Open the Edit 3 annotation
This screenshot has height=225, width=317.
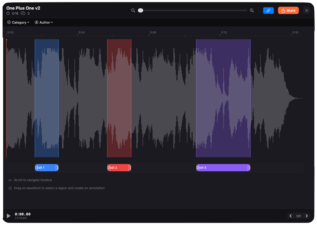223,168
